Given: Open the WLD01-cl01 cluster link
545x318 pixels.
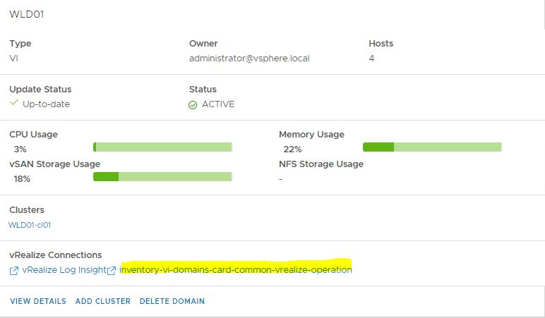Looking at the screenshot, I should pyautogui.click(x=30, y=225).
